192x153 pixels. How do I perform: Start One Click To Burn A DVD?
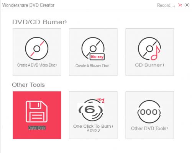(x=93, y=115)
